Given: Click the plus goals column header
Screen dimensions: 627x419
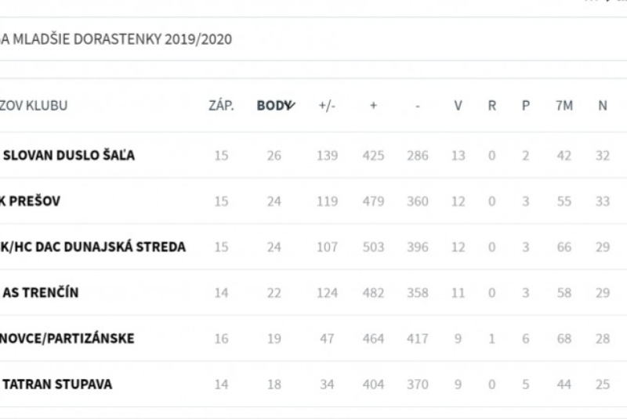Looking at the screenshot, I should [373, 106].
